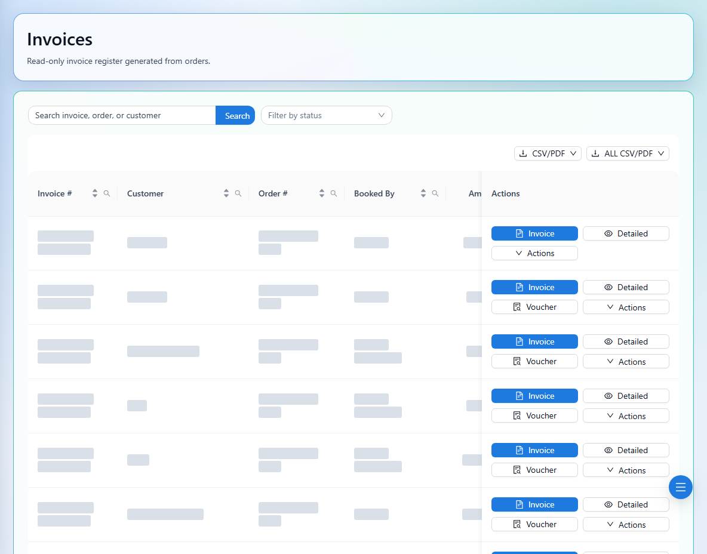707x554 pixels.
Task: Click the Actions column header label
Action: [505, 193]
